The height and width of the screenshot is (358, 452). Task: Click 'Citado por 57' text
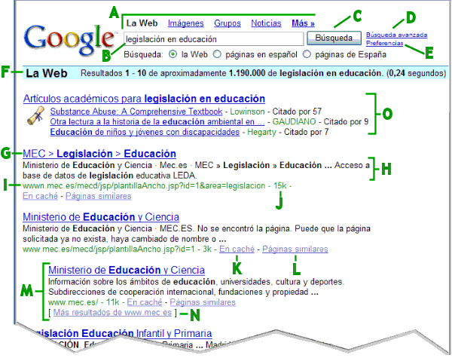[297, 112]
